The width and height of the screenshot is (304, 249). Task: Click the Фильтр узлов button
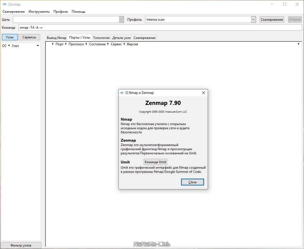coord(21,245)
